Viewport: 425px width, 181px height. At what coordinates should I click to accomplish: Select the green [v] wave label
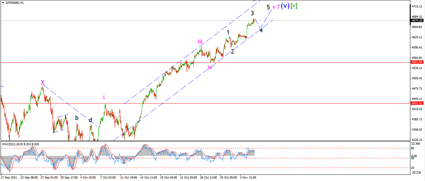(x=294, y=6)
